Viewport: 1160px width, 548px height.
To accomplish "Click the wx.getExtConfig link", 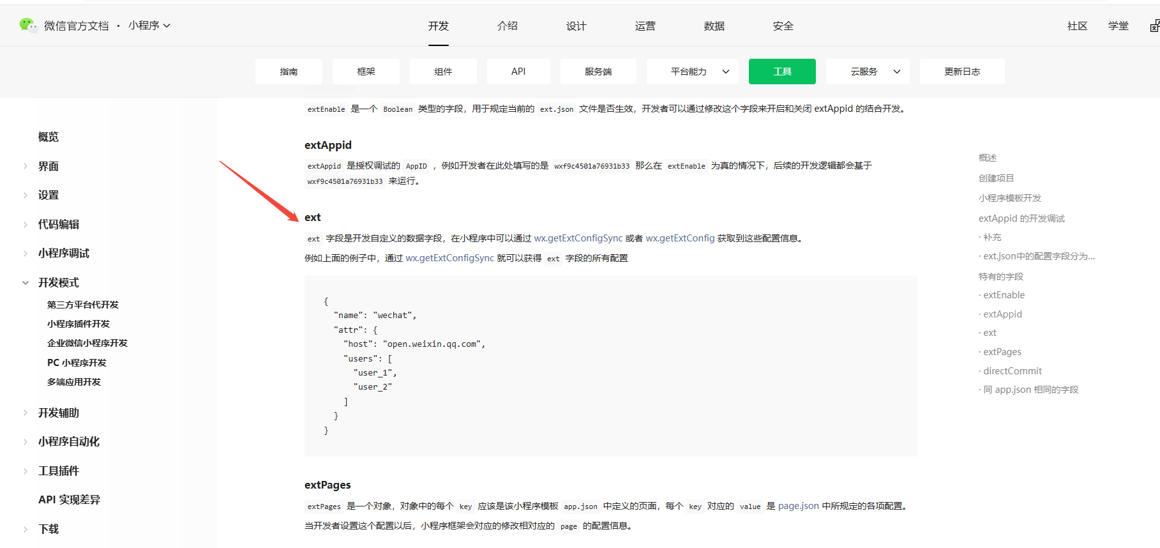I will [x=680, y=238].
